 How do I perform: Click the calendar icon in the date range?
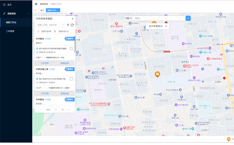[38, 31]
